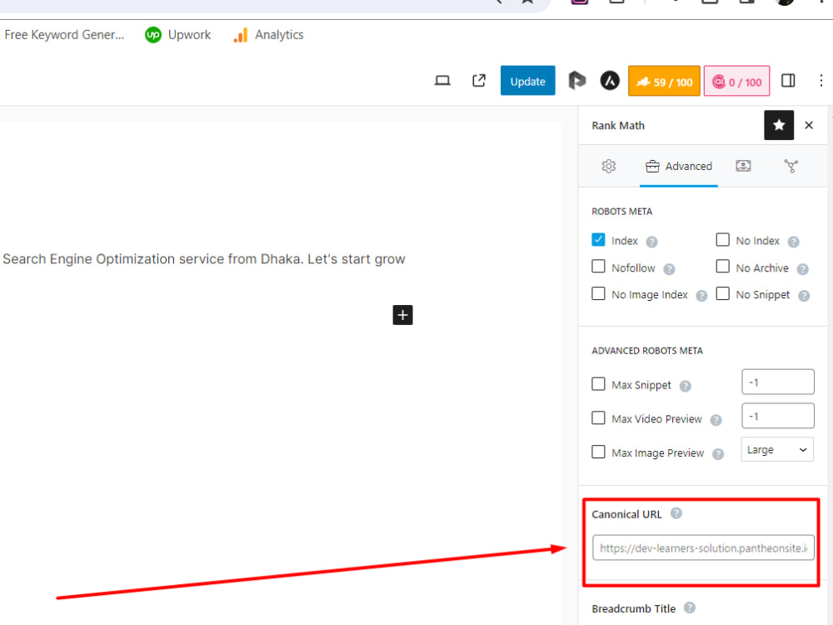The height and width of the screenshot is (625, 833).
Task: Open the Free Keyword Generator bookmark
Action: tap(64, 35)
